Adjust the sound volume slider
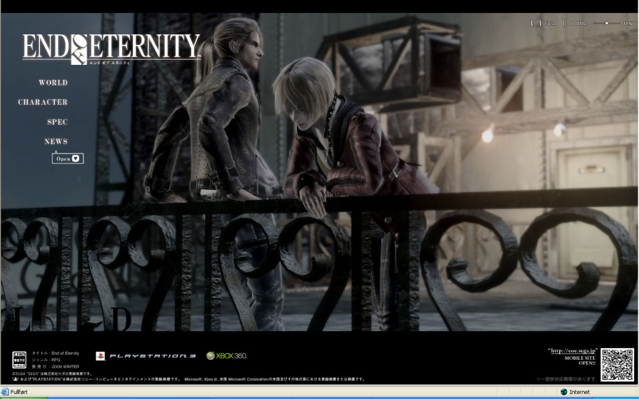 pos(607,23)
